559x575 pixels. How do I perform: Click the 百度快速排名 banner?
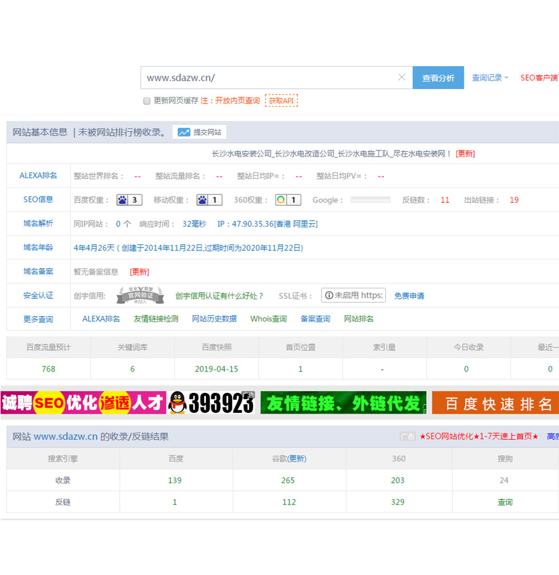[495, 403]
